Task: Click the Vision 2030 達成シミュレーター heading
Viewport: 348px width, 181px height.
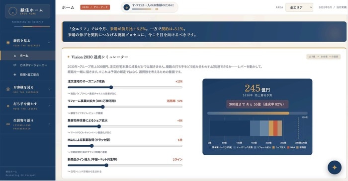Action: coord(99,57)
